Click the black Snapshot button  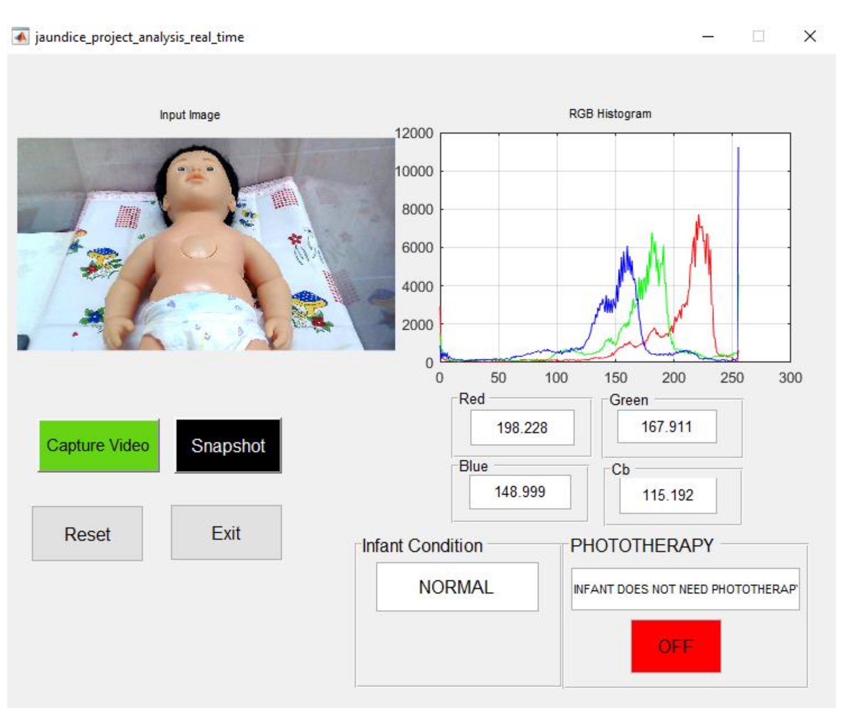(228, 445)
